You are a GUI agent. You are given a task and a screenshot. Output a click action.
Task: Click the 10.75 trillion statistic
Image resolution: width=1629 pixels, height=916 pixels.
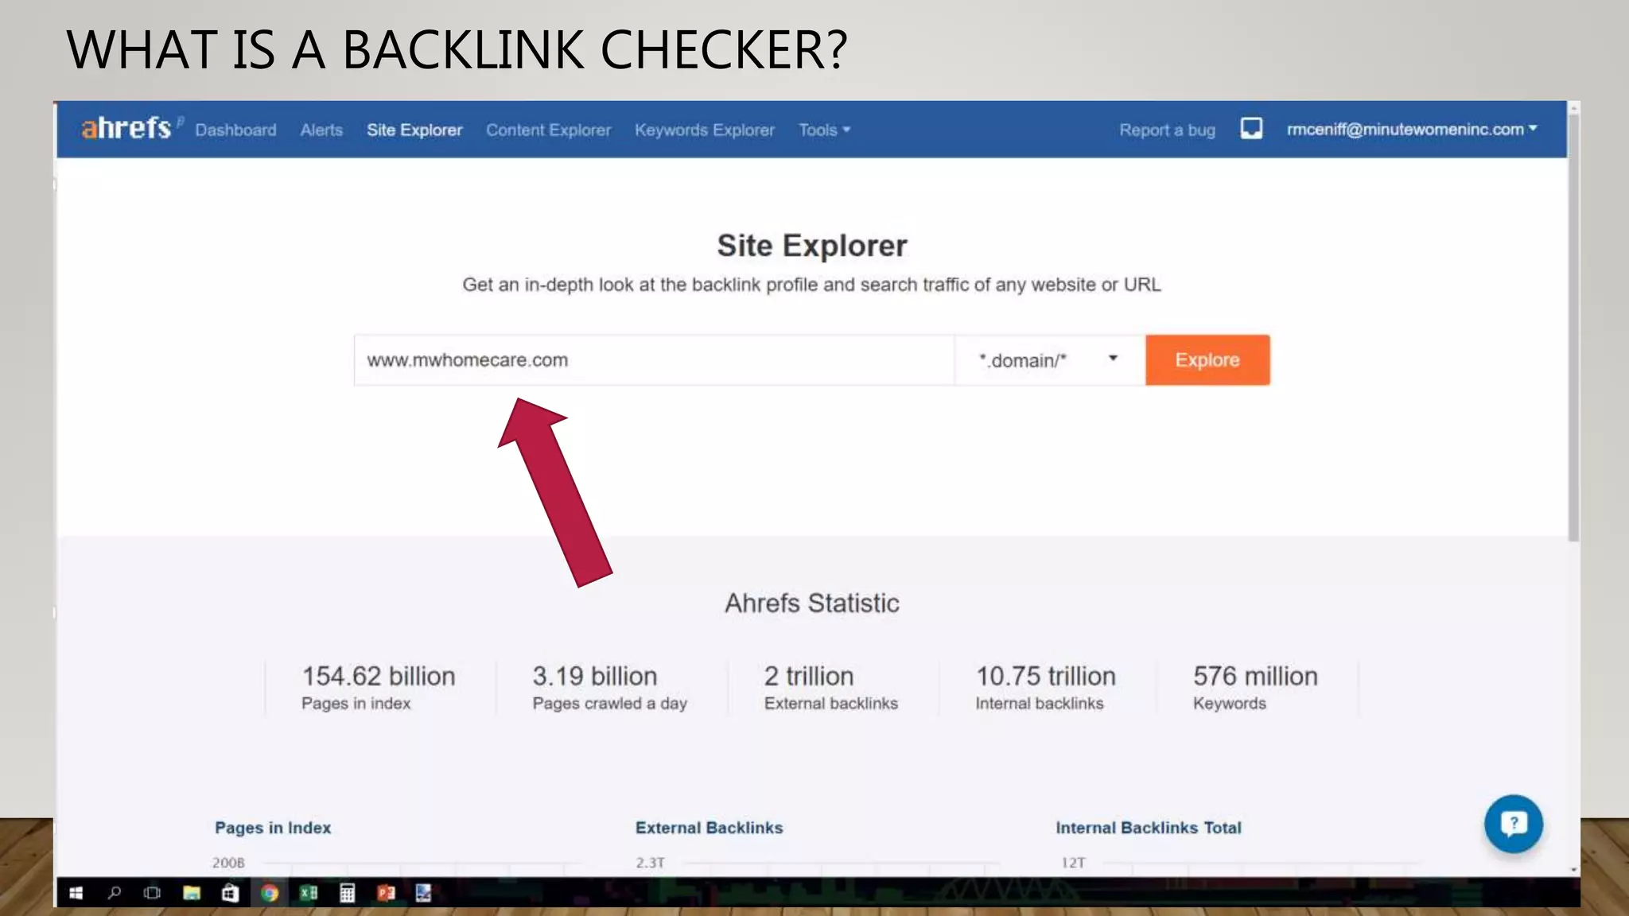(1046, 676)
